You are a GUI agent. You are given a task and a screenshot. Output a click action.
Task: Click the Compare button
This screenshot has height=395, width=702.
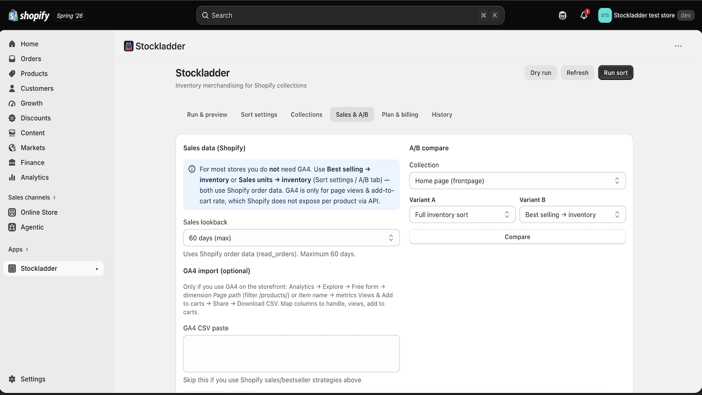[517, 237]
